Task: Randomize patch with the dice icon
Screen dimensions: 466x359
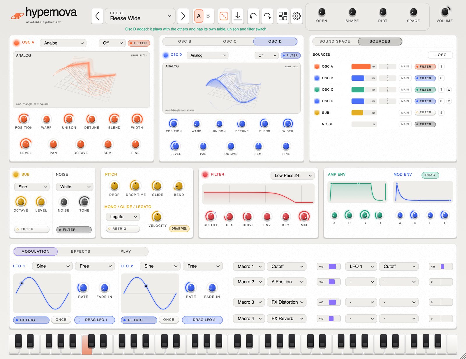Action: pos(224,16)
